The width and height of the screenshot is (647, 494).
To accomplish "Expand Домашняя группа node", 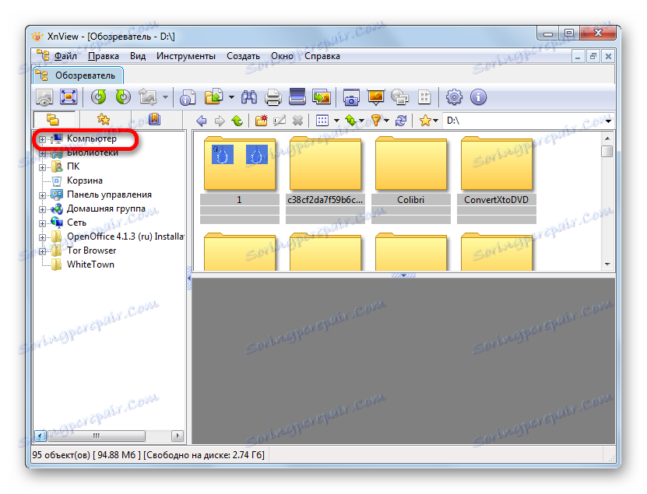I will coord(42,209).
